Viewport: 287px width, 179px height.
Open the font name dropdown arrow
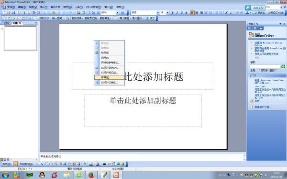point(158,12)
